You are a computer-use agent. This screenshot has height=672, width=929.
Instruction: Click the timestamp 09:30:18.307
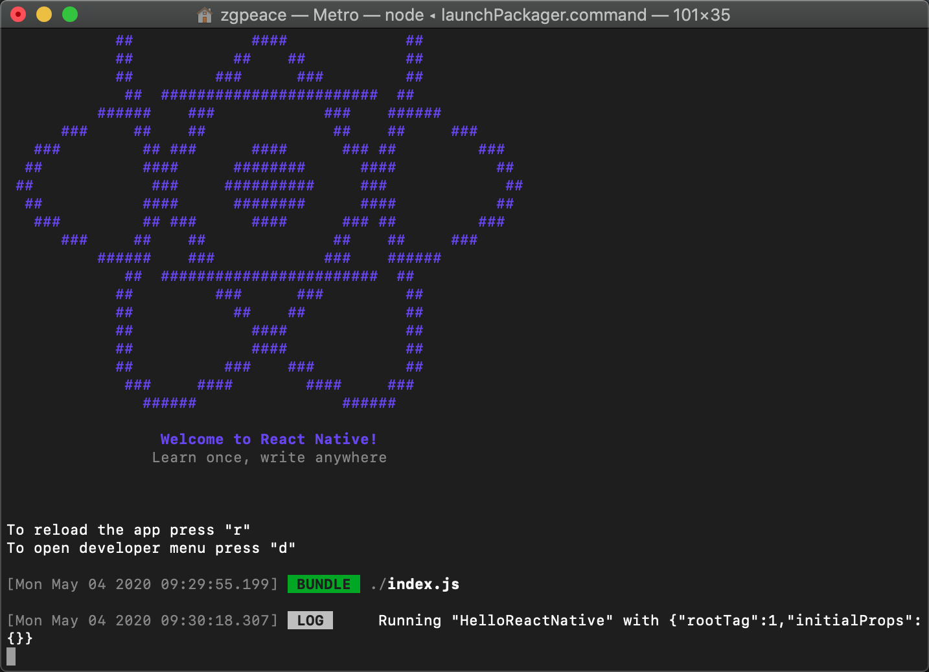[214, 620]
